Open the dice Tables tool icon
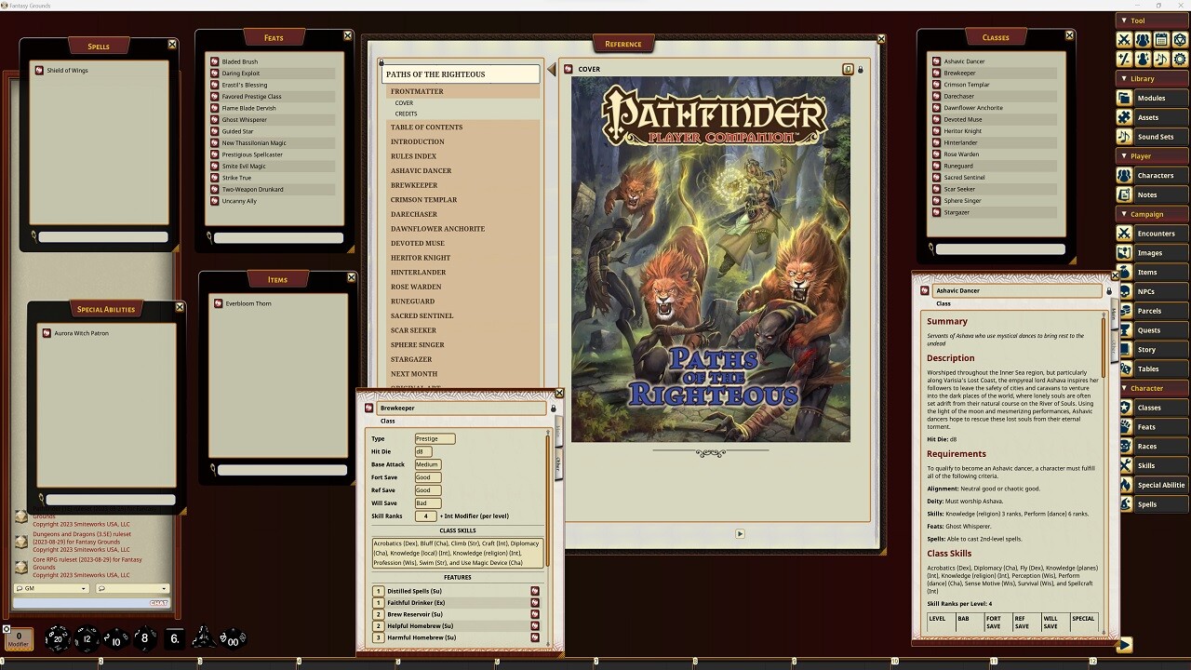The width and height of the screenshot is (1191, 670). click(1179, 39)
